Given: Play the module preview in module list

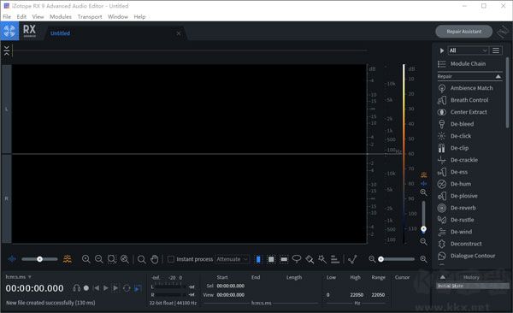Looking at the screenshot, I should (x=442, y=50).
